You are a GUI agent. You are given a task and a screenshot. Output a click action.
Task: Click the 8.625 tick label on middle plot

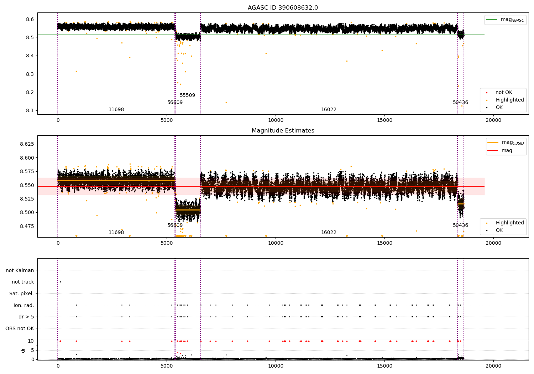[27, 144]
